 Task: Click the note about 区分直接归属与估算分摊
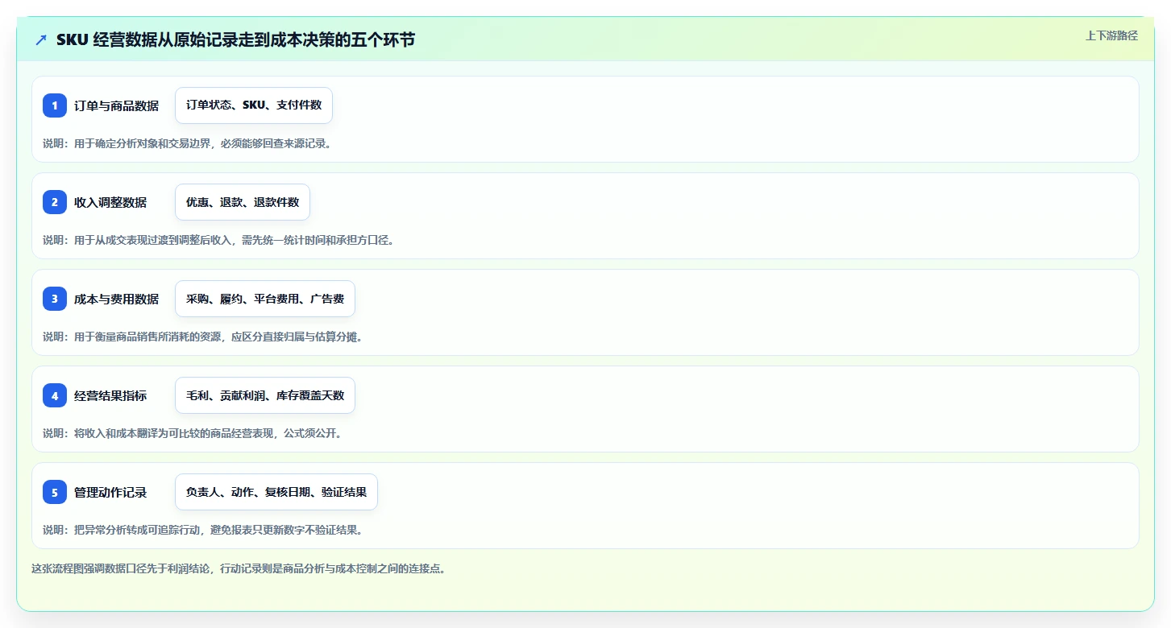(x=203, y=337)
